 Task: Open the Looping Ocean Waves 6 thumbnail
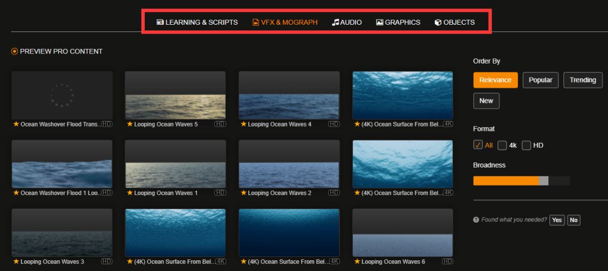[403, 233]
